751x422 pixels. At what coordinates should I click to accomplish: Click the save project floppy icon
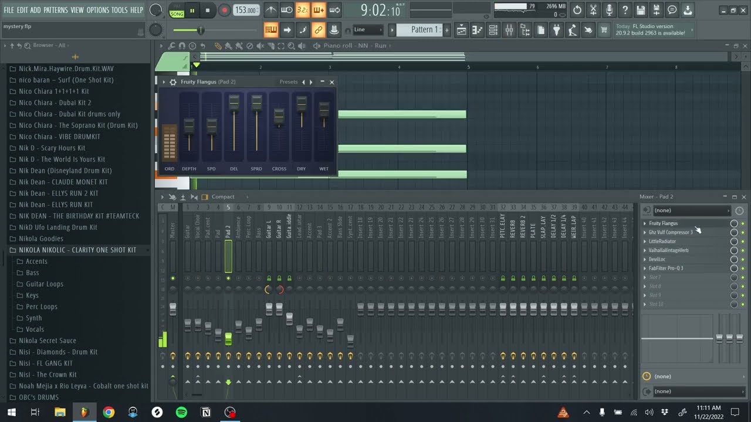pyautogui.click(x=641, y=10)
